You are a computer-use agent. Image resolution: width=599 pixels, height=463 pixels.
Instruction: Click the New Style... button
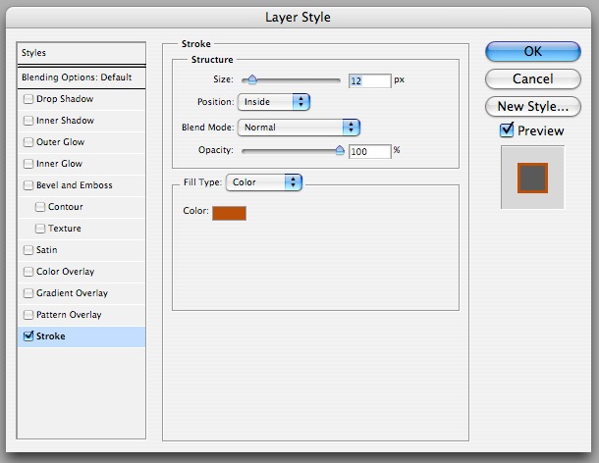tap(532, 105)
